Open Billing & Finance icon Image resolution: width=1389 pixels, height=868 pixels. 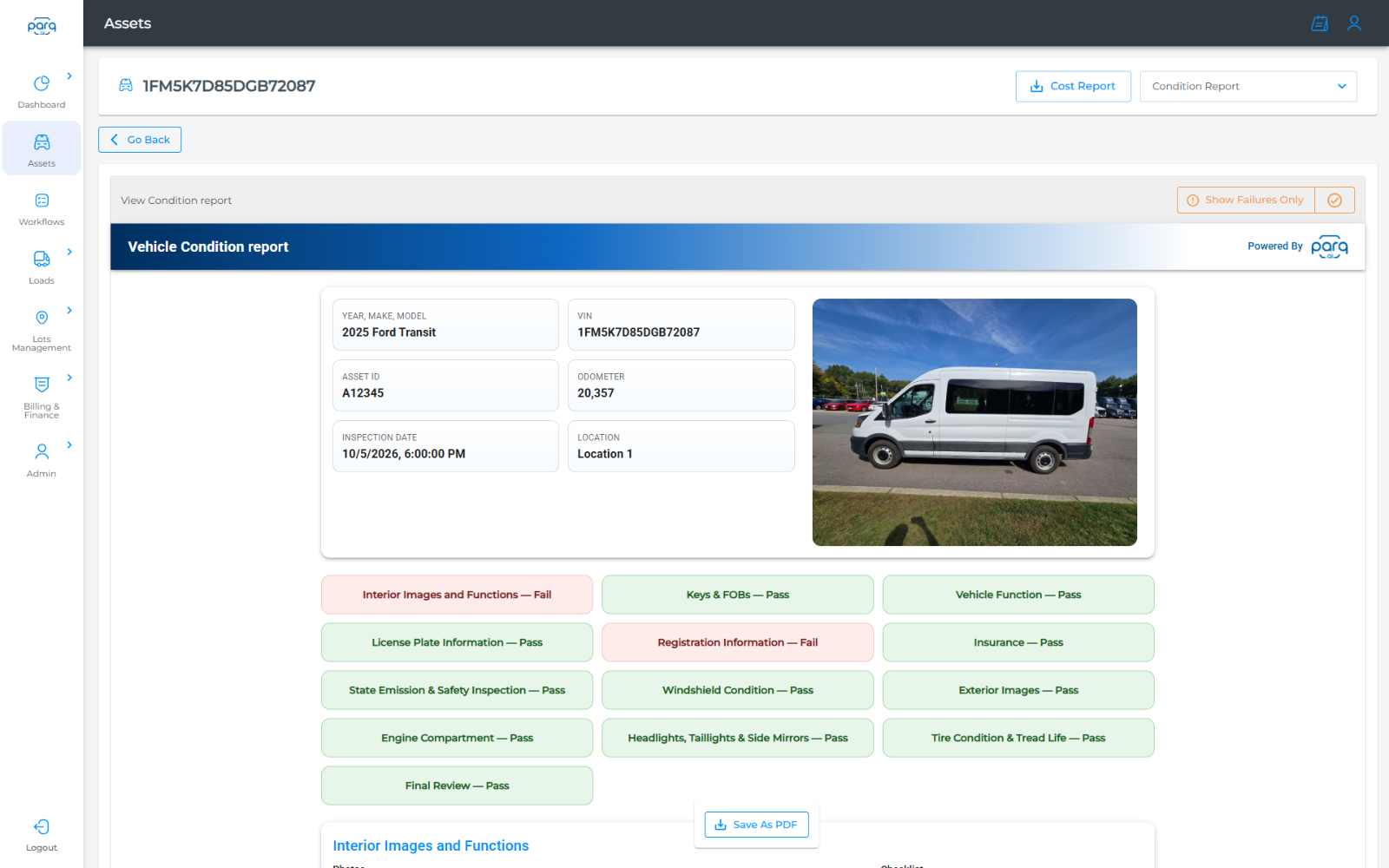[x=42, y=385]
